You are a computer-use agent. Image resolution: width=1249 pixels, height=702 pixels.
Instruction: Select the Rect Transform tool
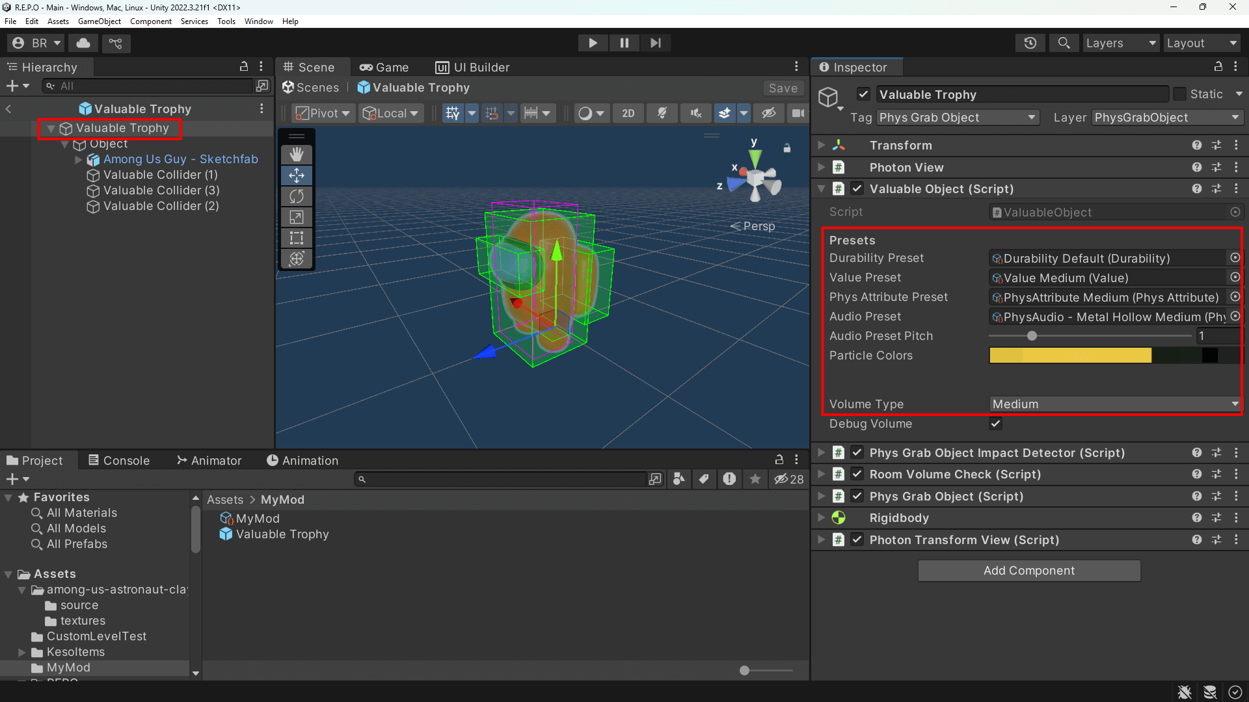click(x=297, y=238)
